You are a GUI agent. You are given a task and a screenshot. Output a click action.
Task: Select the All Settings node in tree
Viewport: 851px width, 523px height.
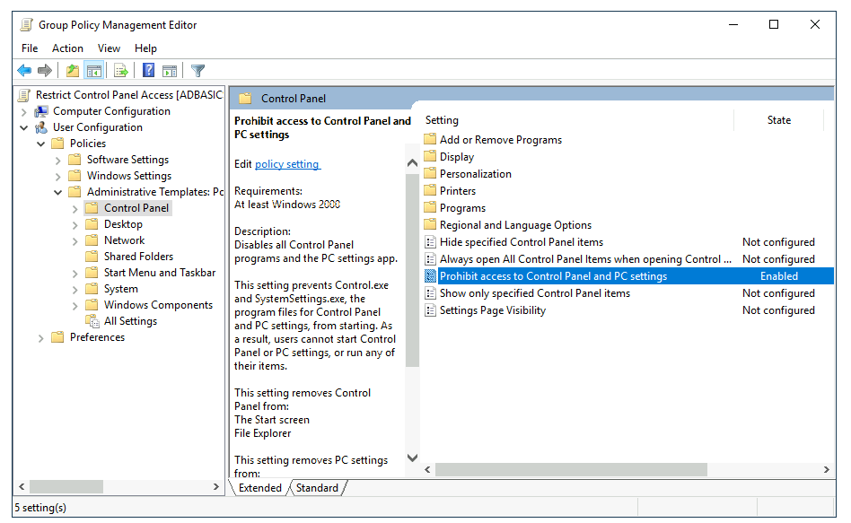(130, 321)
